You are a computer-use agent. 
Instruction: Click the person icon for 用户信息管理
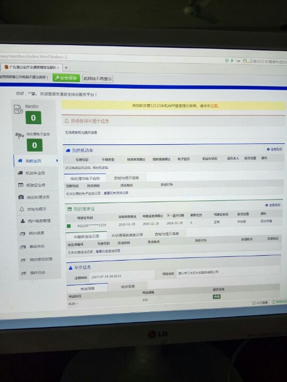pyautogui.click(x=23, y=221)
